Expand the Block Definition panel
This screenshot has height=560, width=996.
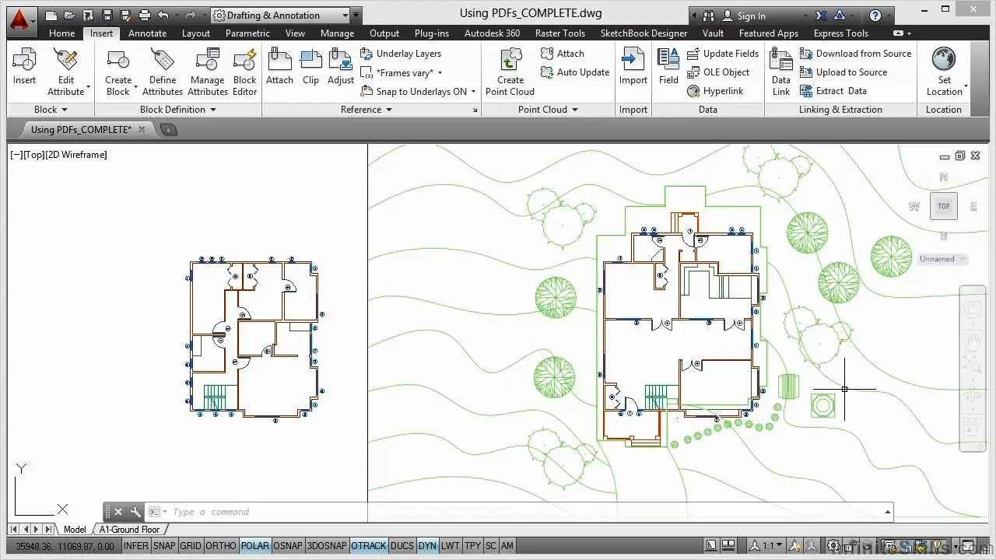(x=177, y=110)
